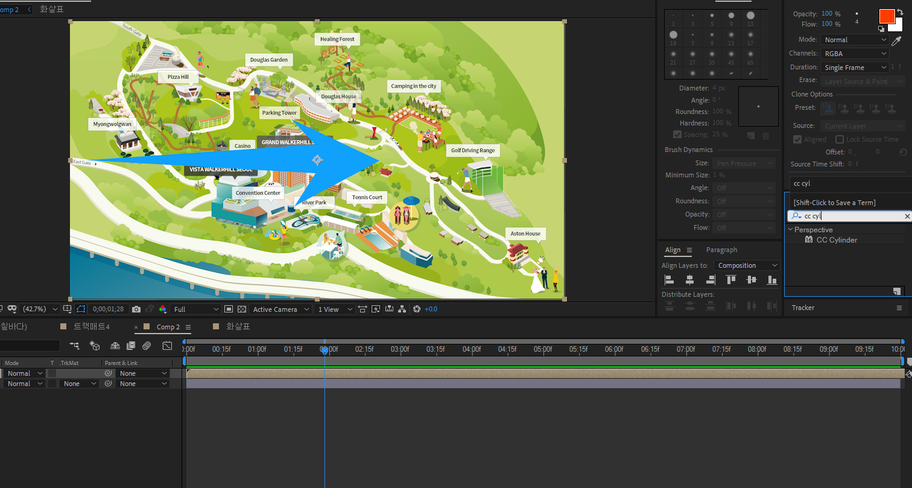
Task: Take a snapshot with the camera icon
Action: coord(136,309)
